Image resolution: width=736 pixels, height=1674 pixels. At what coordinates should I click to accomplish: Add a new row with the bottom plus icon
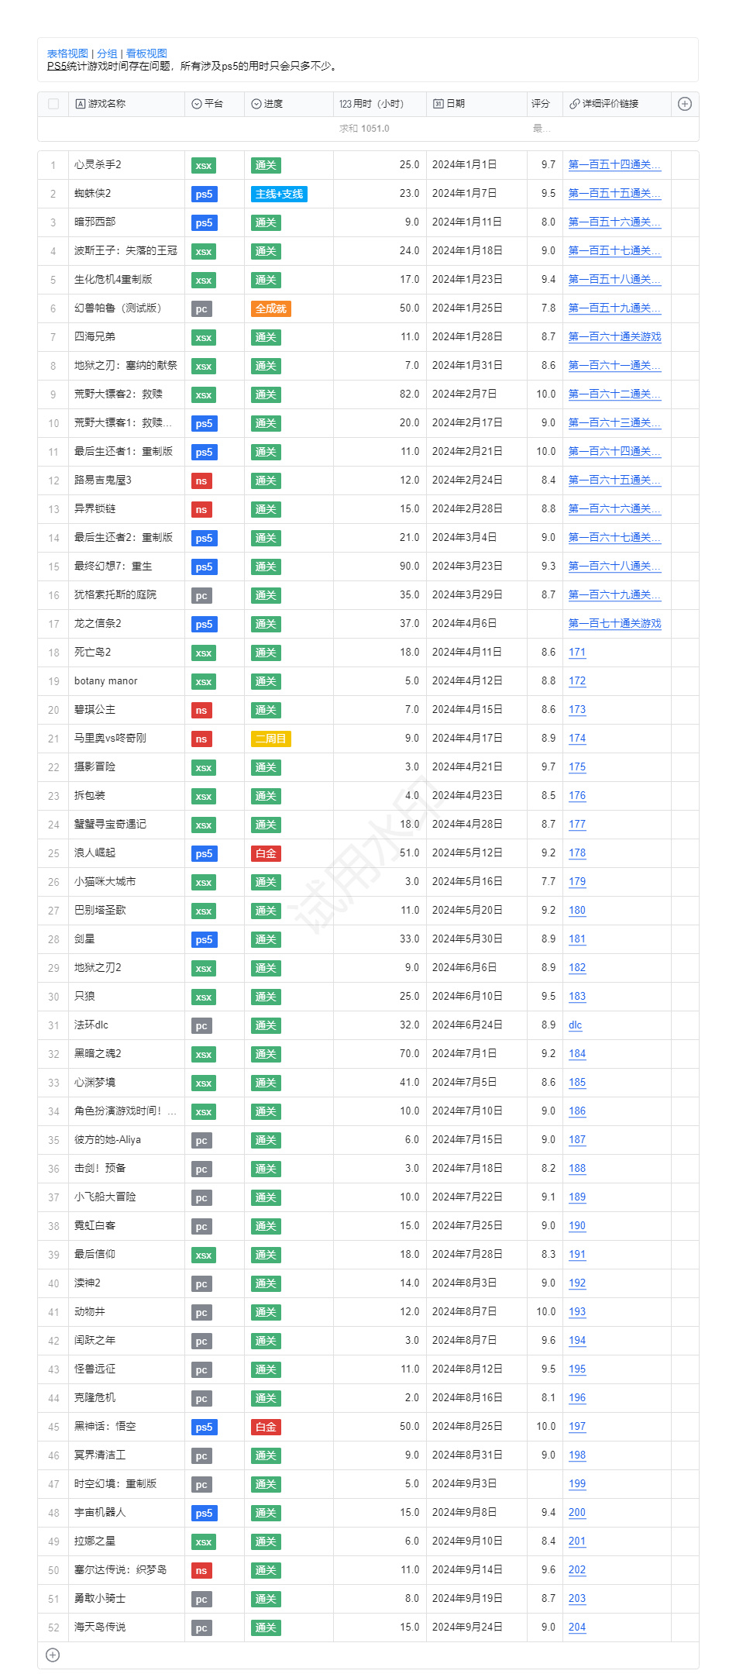[x=53, y=1655]
